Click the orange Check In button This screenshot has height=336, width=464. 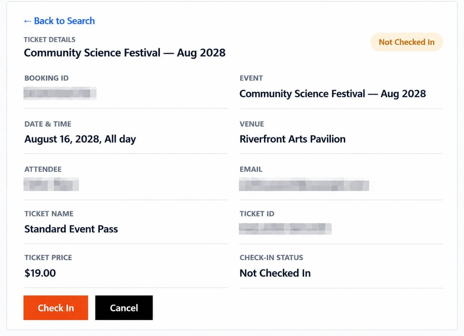pos(56,307)
